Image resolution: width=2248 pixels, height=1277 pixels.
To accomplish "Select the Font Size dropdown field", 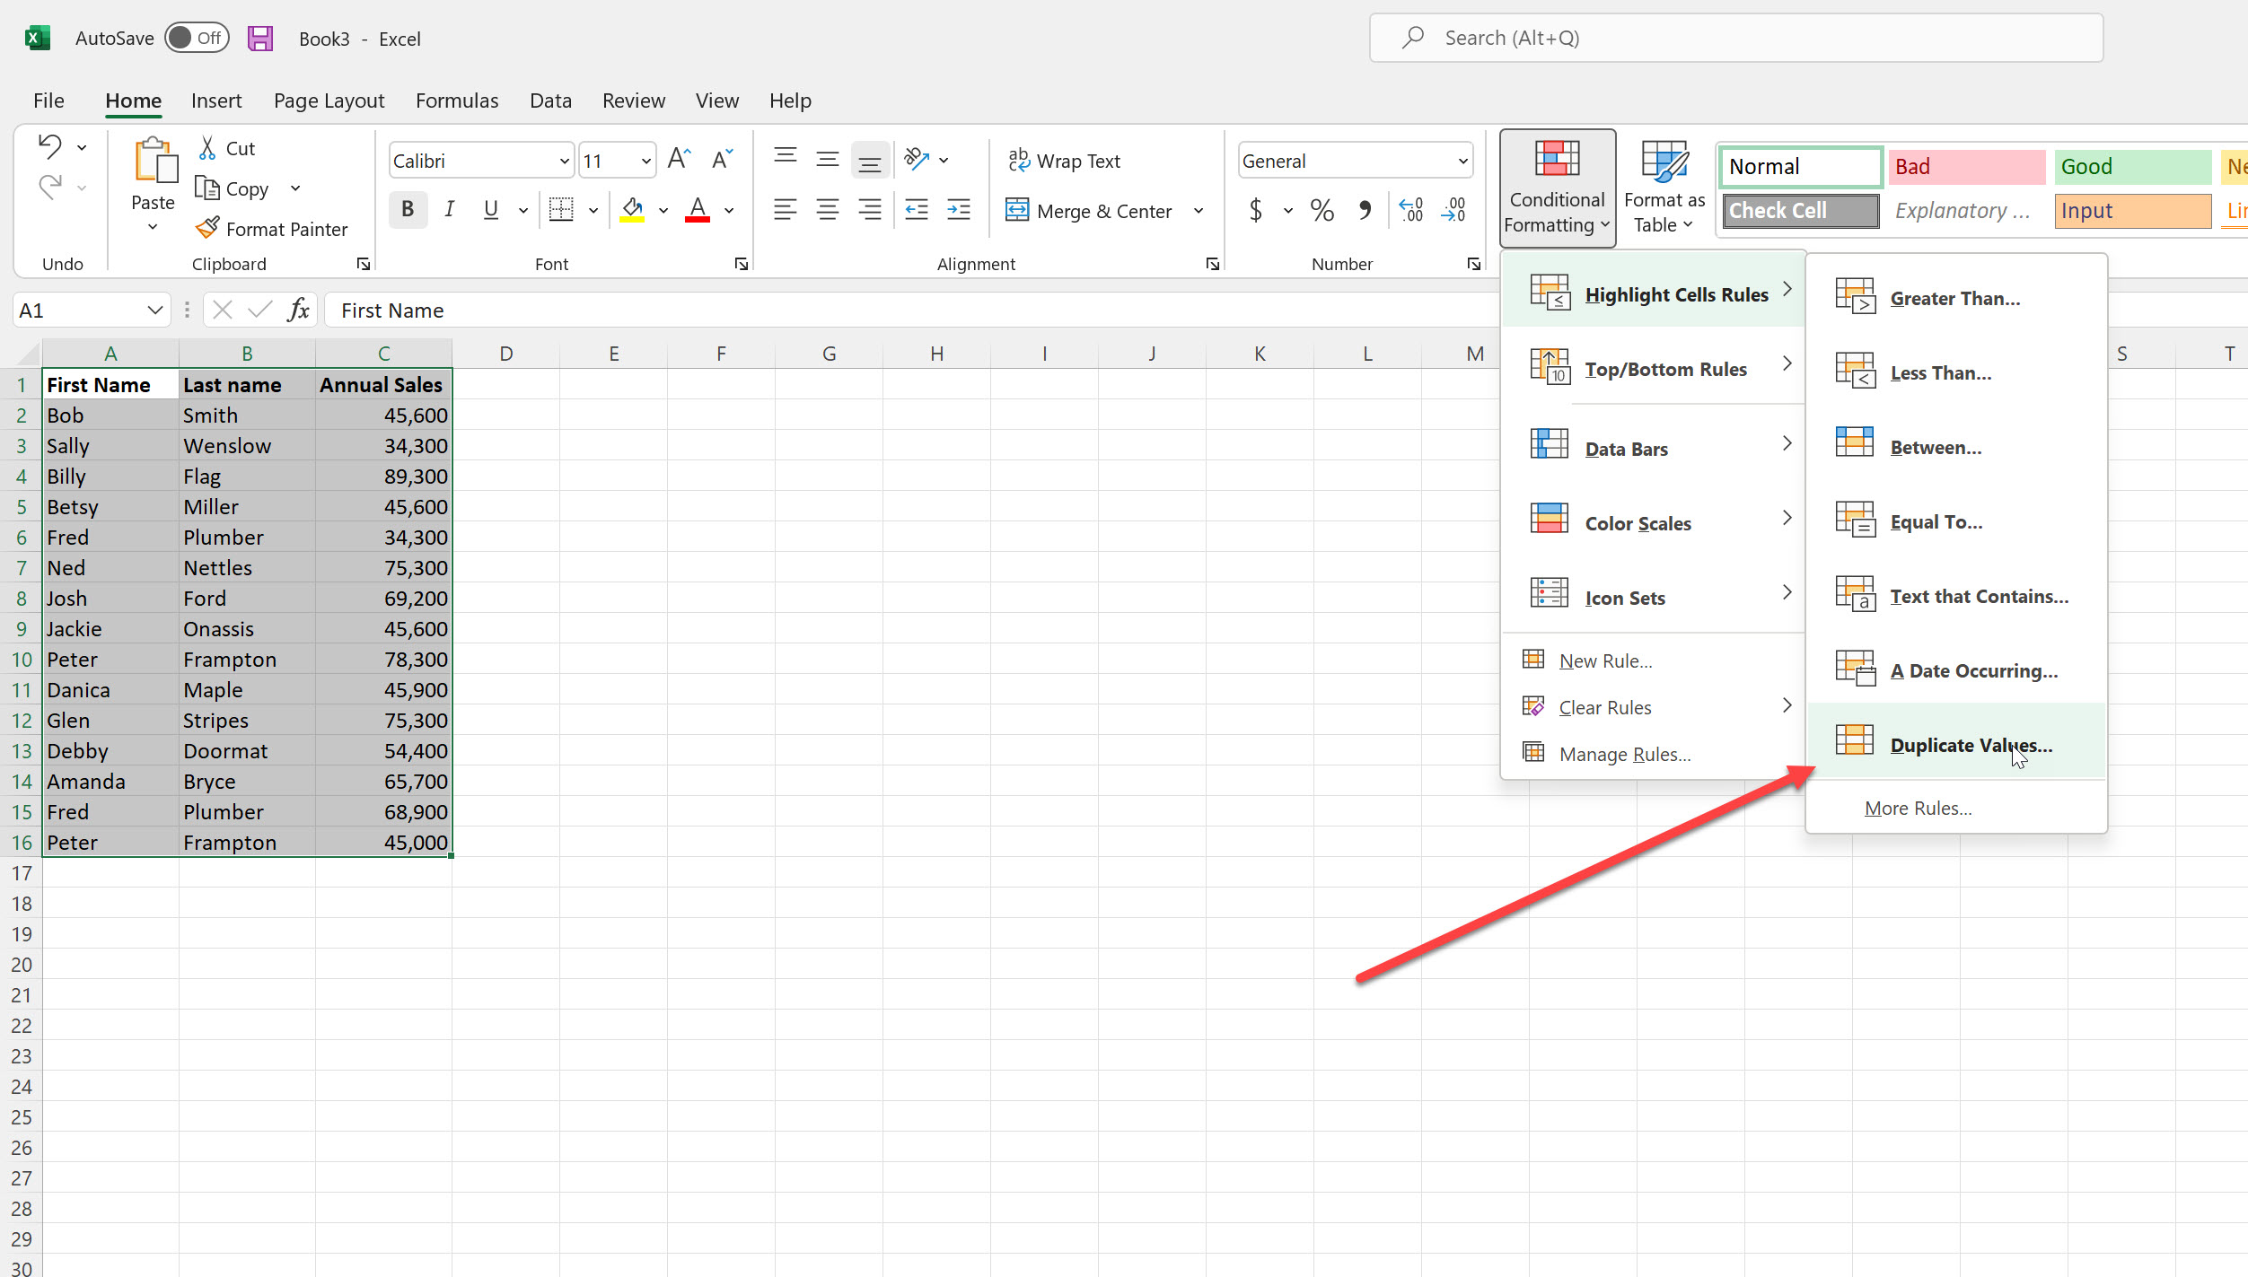I will pyautogui.click(x=616, y=161).
